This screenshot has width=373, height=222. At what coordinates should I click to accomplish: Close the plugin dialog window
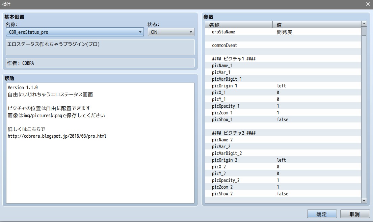[368, 4]
